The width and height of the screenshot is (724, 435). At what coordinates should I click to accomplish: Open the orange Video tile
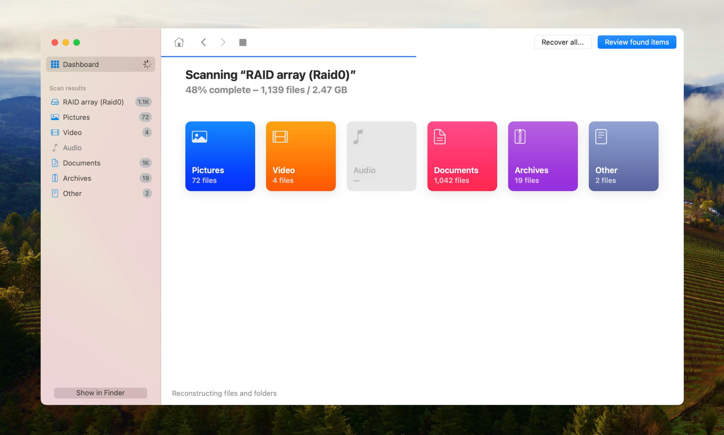click(x=301, y=156)
